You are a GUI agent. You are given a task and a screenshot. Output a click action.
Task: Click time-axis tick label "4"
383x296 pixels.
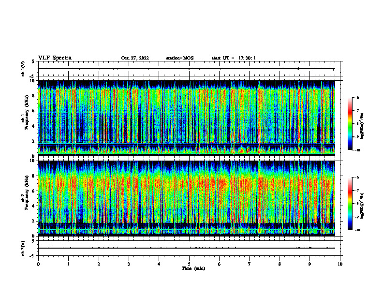(x=159, y=264)
